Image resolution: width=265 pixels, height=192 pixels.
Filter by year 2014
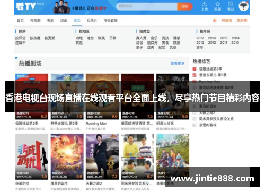tap(235, 38)
